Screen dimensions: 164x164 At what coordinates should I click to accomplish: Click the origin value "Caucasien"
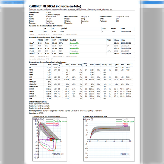click(84, 21)
